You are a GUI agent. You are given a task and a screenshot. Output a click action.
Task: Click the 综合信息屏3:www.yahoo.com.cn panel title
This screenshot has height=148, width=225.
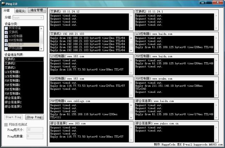pos(157,123)
